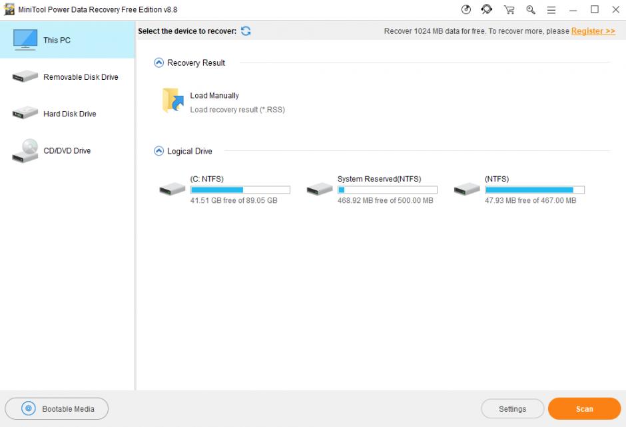Click the Load Manually folder icon
Viewport: 626px width, 427px height.
(173, 100)
